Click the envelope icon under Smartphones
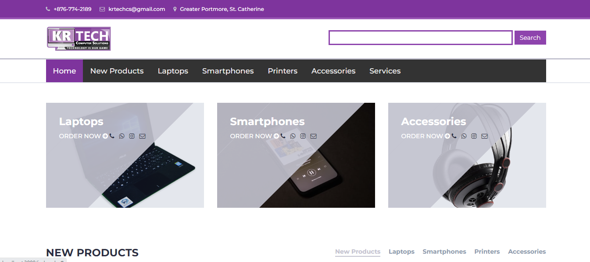The width and height of the screenshot is (590, 262). tap(313, 136)
